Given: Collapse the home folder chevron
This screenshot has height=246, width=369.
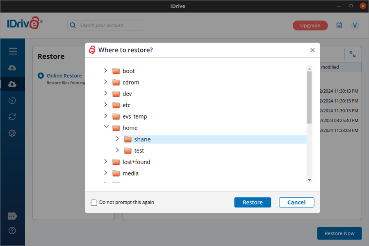Looking at the screenshot, I should click(105, 128).
